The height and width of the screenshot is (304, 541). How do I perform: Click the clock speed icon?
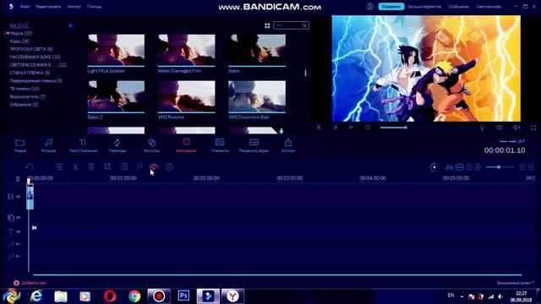point(169,167)
